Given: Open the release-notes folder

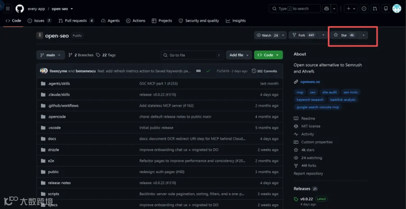Looking at the screenshot, I should [x=59, y=183].
